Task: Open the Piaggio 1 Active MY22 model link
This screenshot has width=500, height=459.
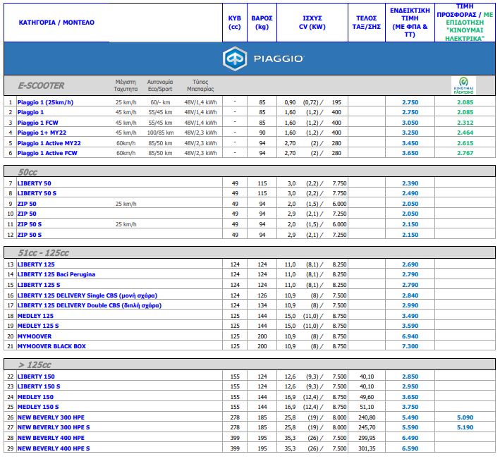Action: click(x=49, y=143)
